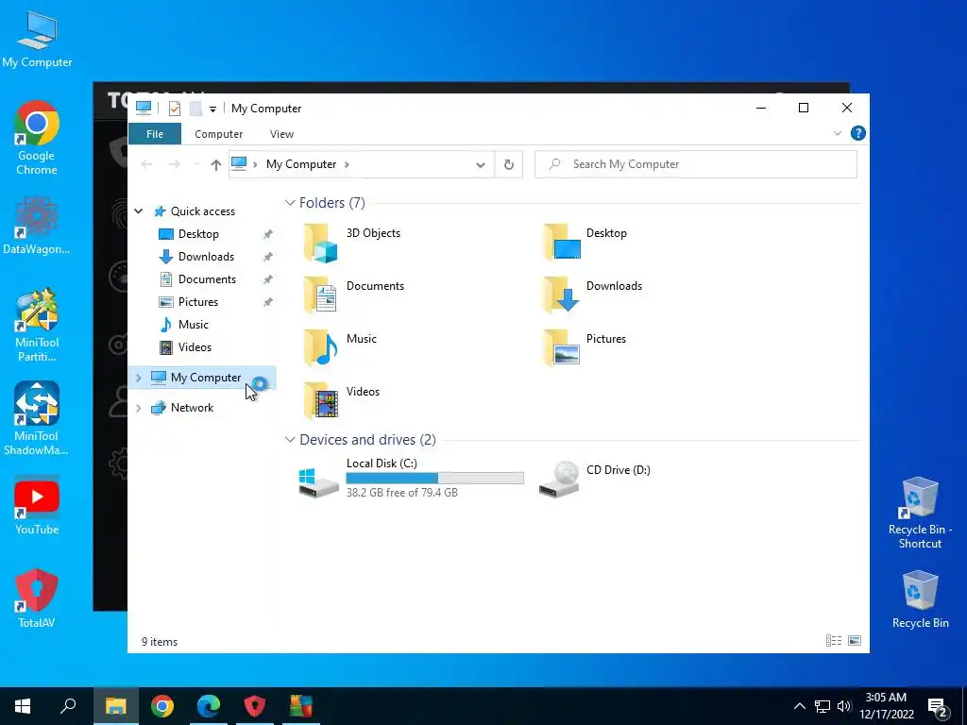This screenshot has width=967, height=725.
Task: Click the Properties icon in title bar
Action: click(x=175, y=109)
